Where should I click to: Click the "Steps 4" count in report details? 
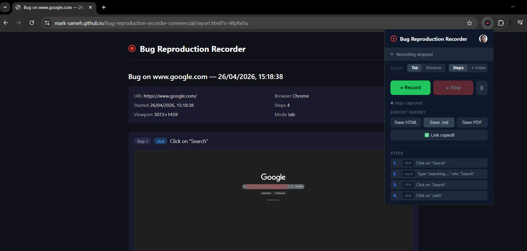click(x=282, y=105)
